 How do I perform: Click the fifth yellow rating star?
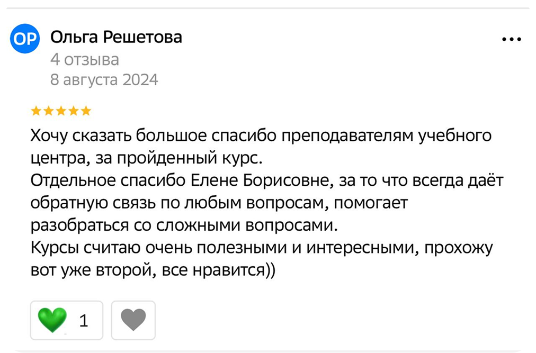click(86, 111)
